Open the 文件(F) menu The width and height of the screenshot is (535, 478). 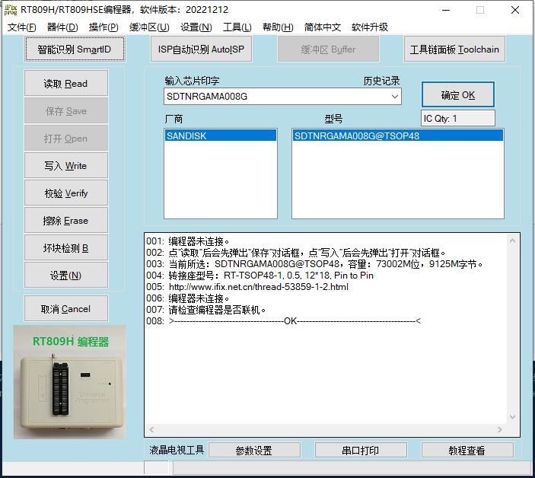(21, 27)
